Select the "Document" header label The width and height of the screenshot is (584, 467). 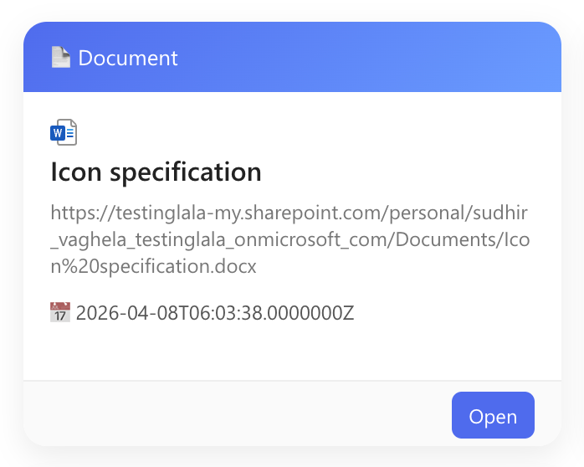point(128,58)
